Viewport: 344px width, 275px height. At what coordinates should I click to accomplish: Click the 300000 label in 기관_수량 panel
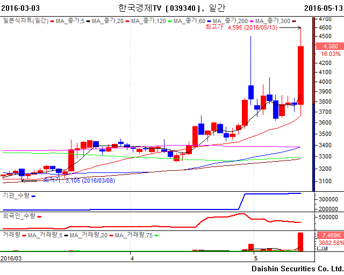click(328, 199)
